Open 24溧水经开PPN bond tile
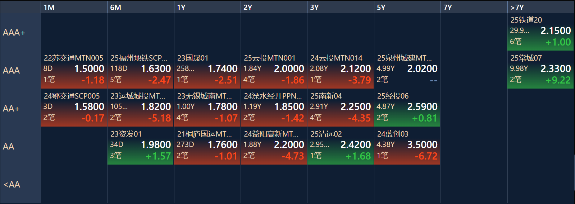This screenshot has width=575, height=204. (x=274, y=108)
